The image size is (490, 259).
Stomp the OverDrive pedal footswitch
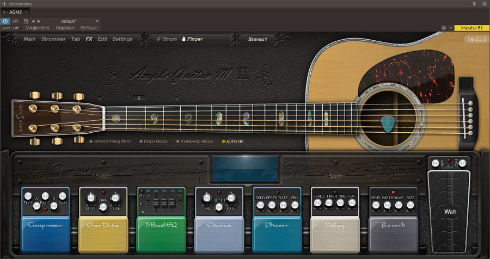pyautogui.click(x=103, y=235)
